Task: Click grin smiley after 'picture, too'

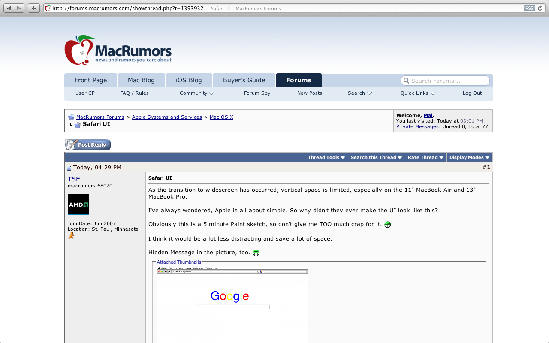Action: 256,253
